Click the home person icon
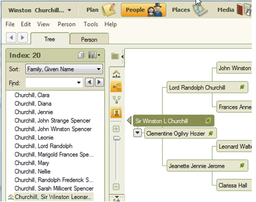Image resolution: width=256 pixels, height=202 pixels. [x=116, y=74]
